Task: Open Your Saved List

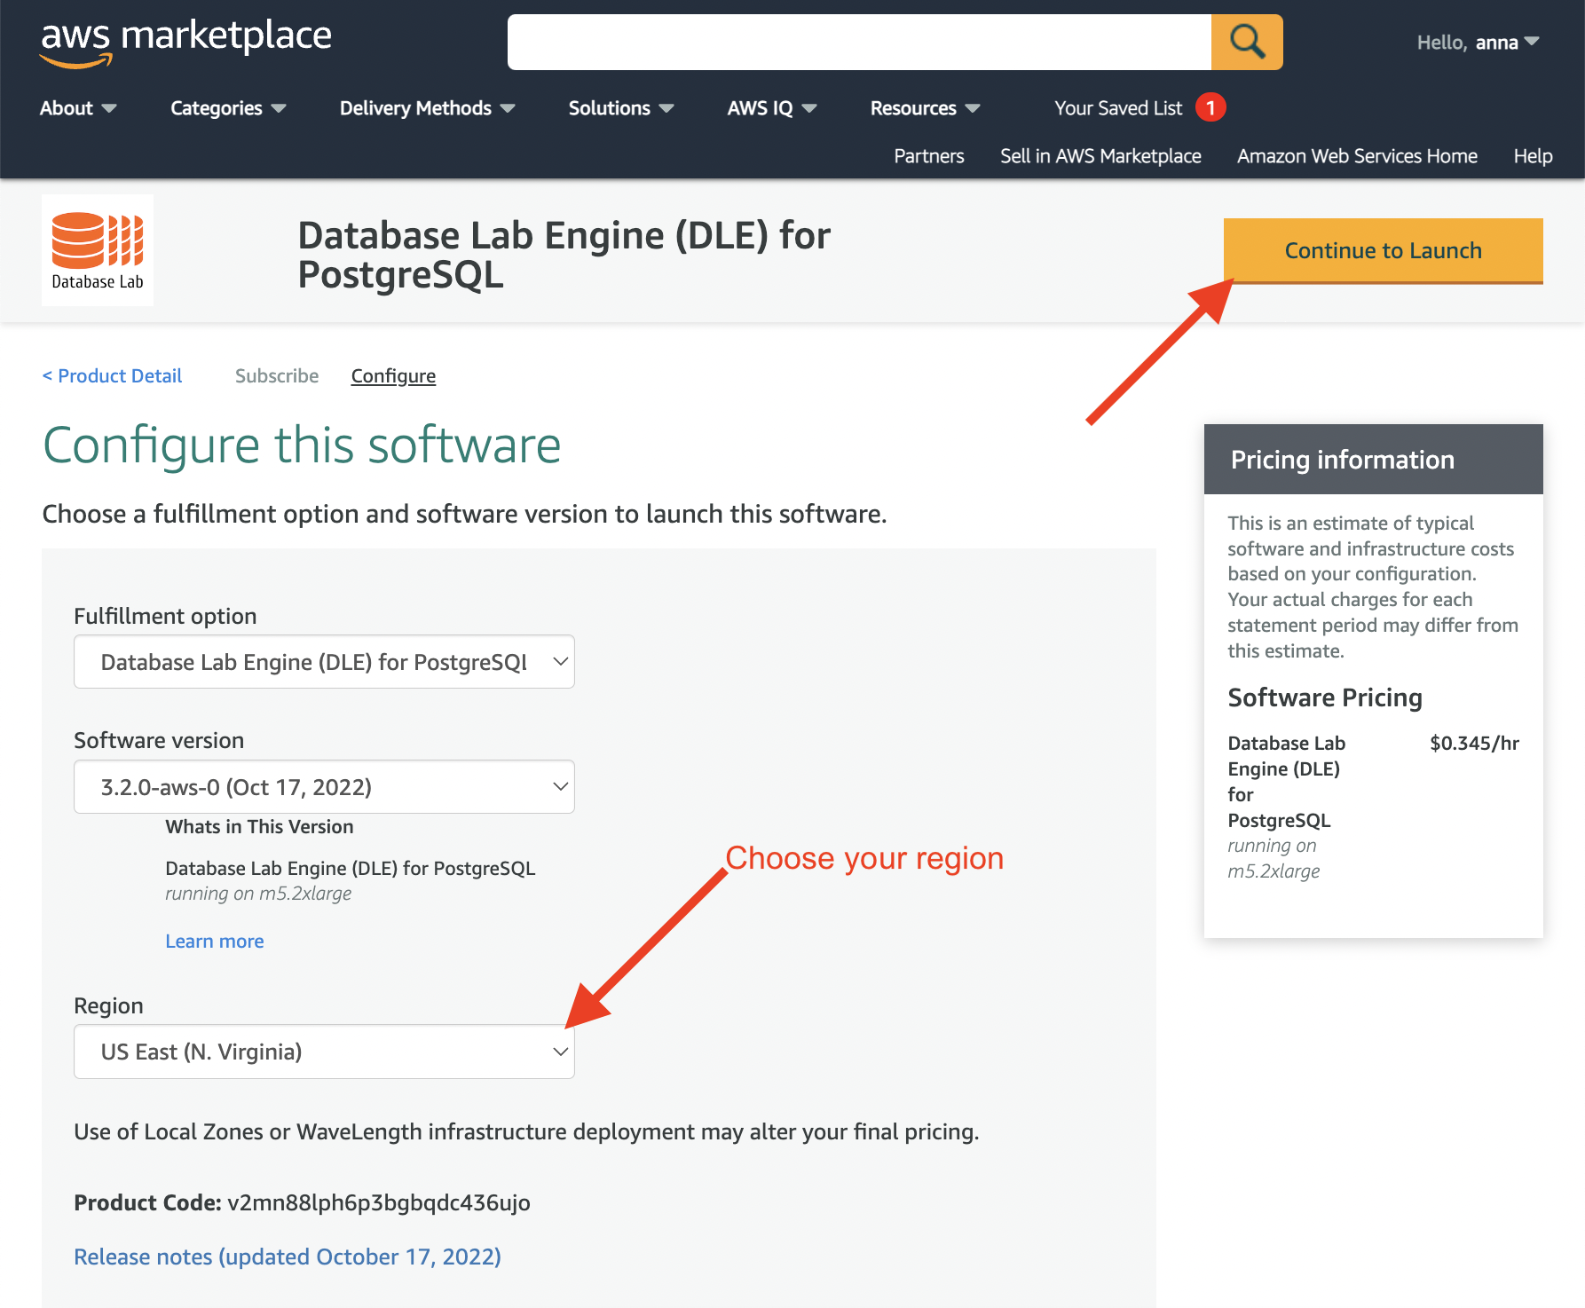Action: click(1118, 108)
